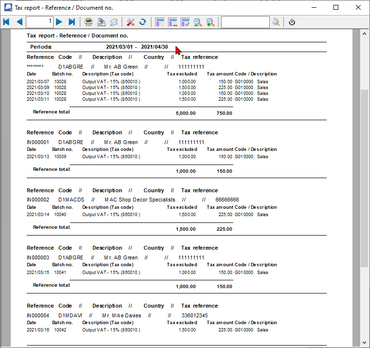Refresh the tax report
This screenshot has height=348, width=370.
(x=143, y=22)
